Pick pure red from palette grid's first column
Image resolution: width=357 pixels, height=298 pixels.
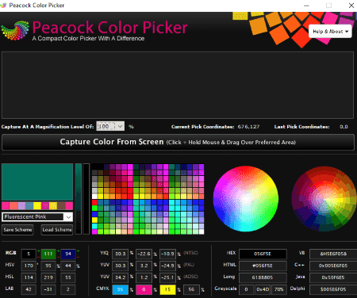[x=94, y=202]
